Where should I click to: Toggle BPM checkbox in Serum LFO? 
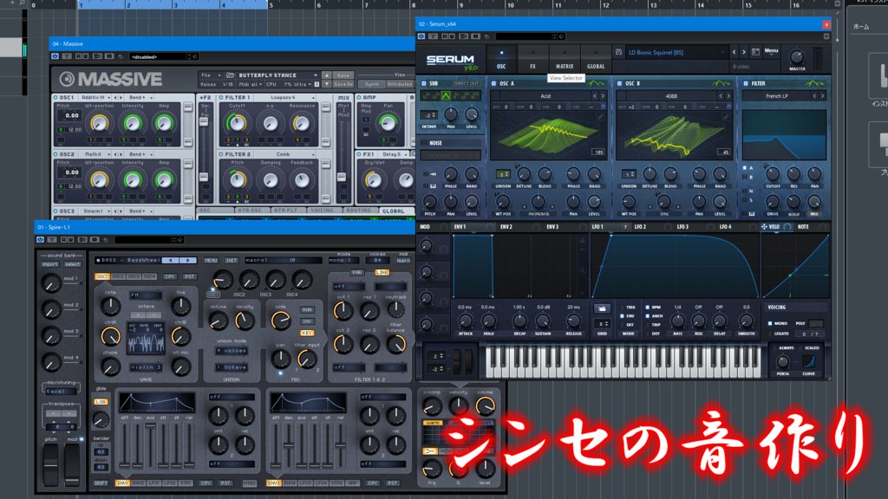tap(647, 308)
